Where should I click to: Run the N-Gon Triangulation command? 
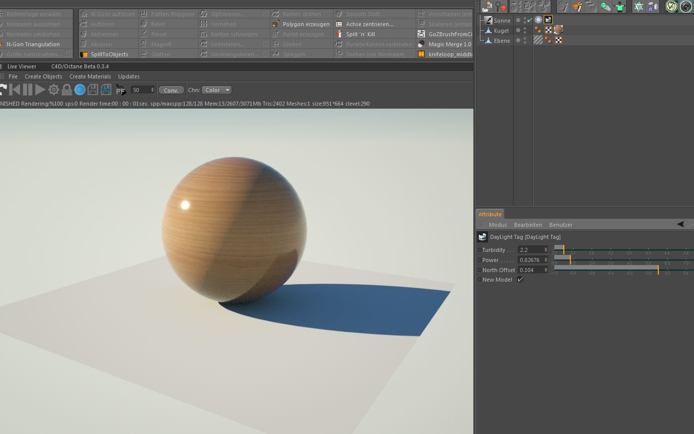[33, 44]
